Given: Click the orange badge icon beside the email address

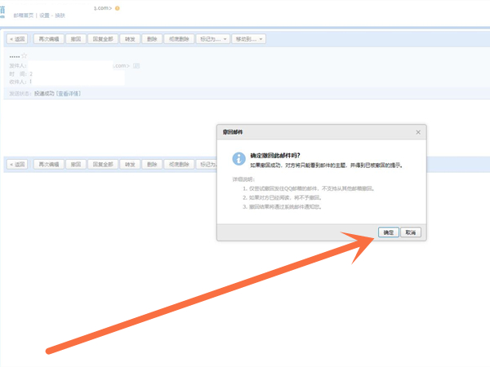Looking at the screenshot, I should pyautogui.click(x=118, y=8).
